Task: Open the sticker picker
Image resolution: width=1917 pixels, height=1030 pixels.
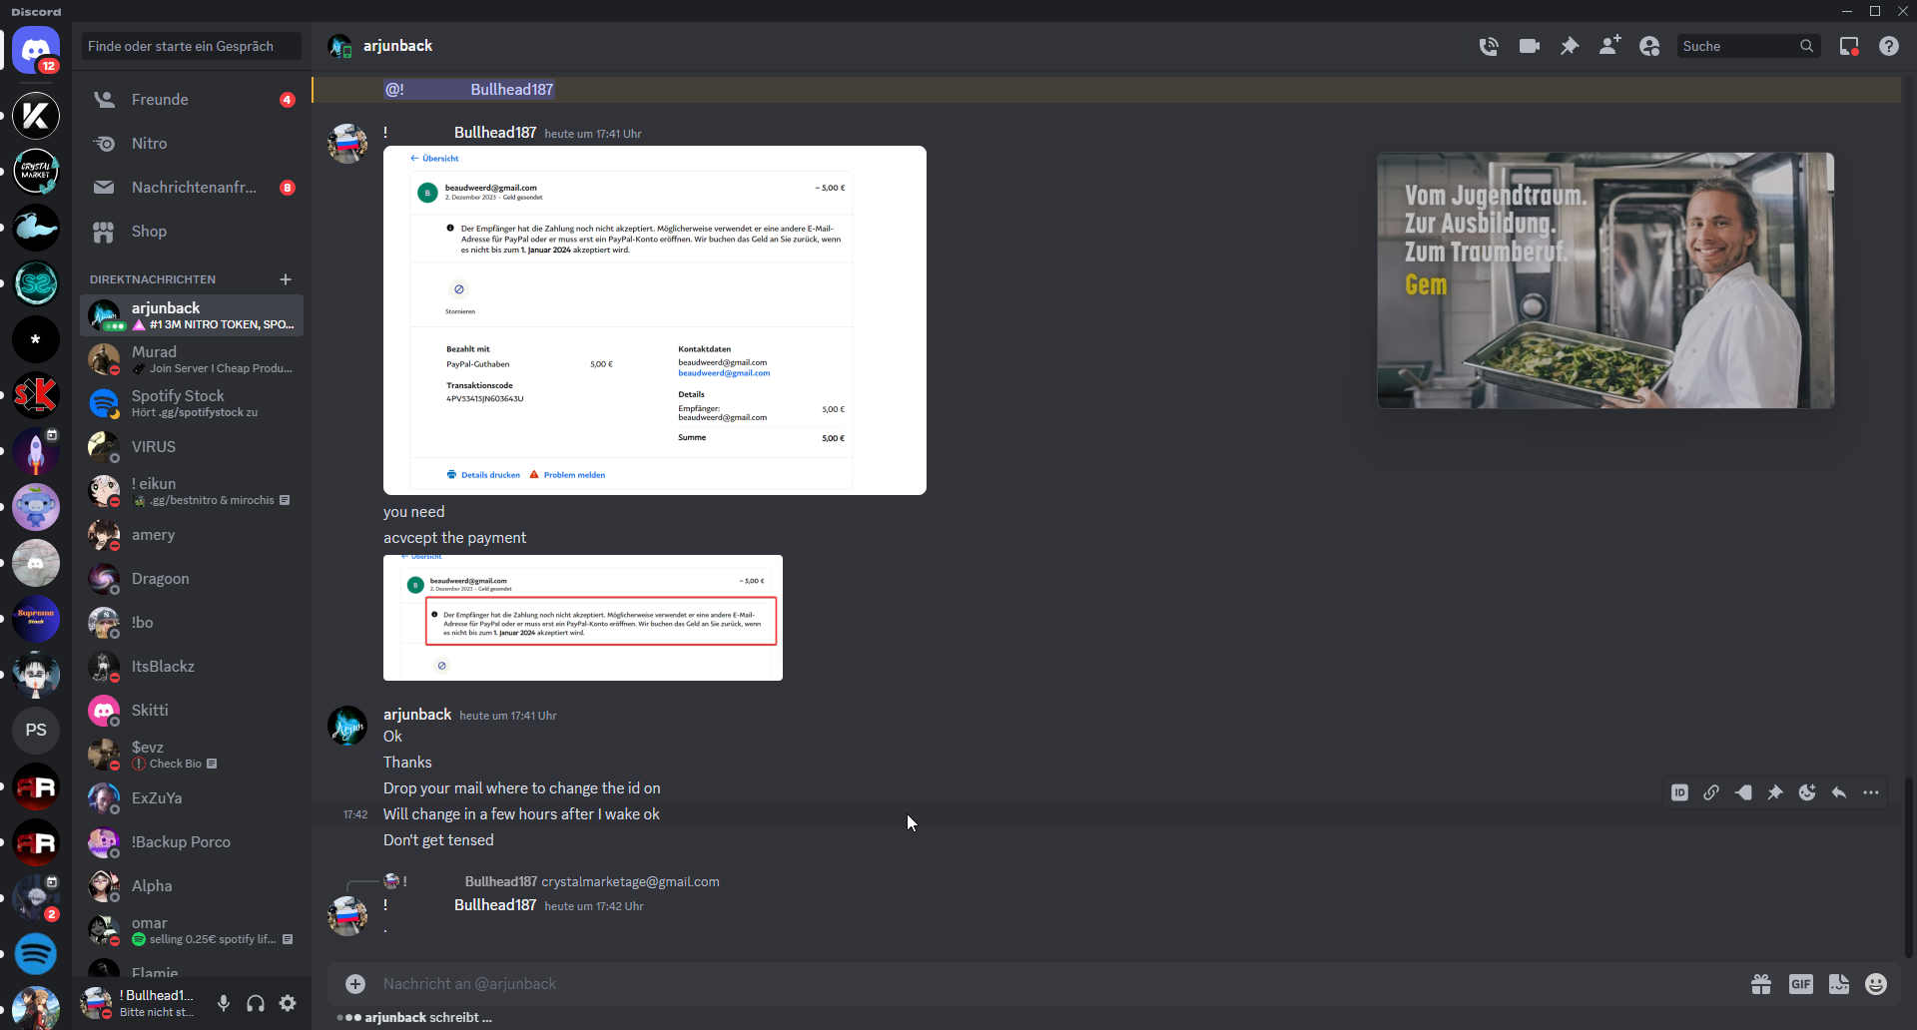Action: coord(1839,984)
